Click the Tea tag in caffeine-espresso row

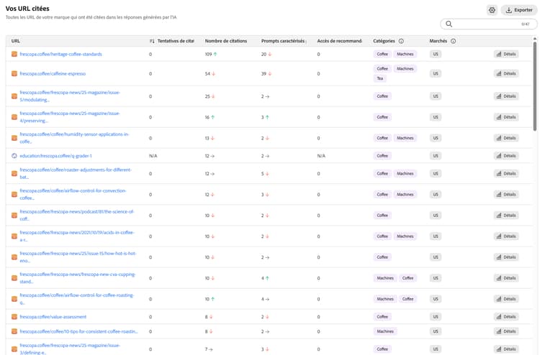click(379, 78)
